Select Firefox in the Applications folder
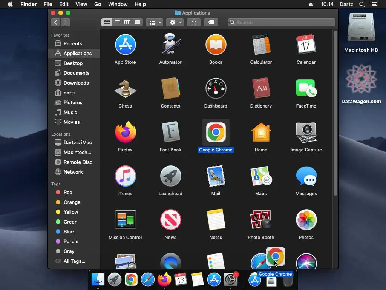386x290 pixels. [x=125, y=132]
